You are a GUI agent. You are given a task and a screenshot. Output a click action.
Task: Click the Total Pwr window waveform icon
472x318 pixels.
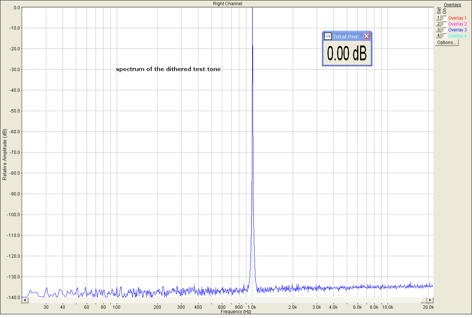[x=328, y=36]
